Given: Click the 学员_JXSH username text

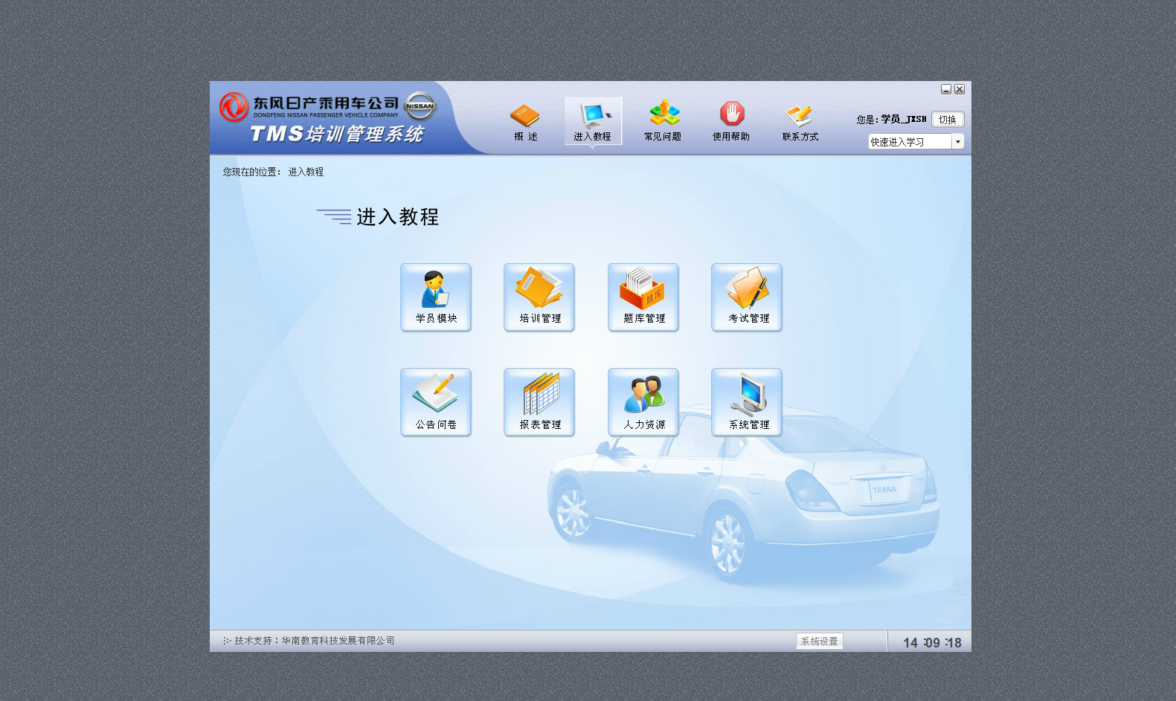Looking at the screenshot, I should (x=904, y=119).
